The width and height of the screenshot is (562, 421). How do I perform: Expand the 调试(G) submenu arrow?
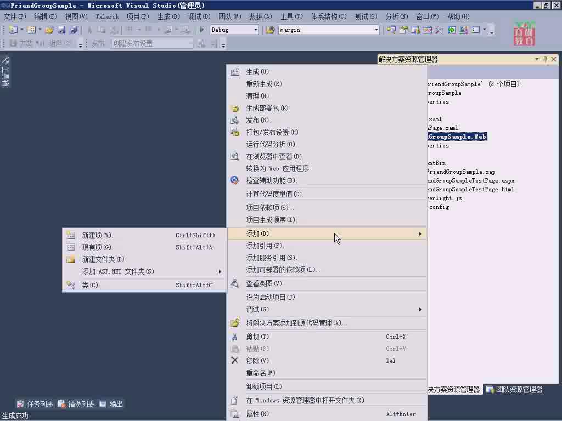click(x=420, y=309)
